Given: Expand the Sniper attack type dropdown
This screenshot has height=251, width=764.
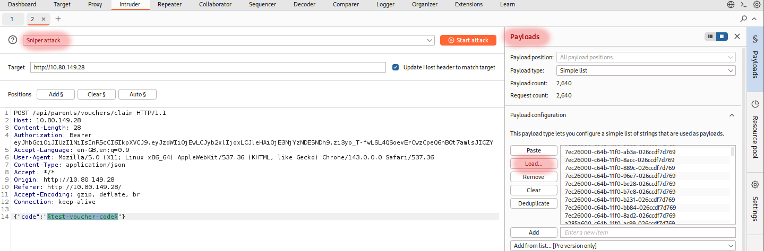Looking at the screenshot, I should [x=430, y=40].
